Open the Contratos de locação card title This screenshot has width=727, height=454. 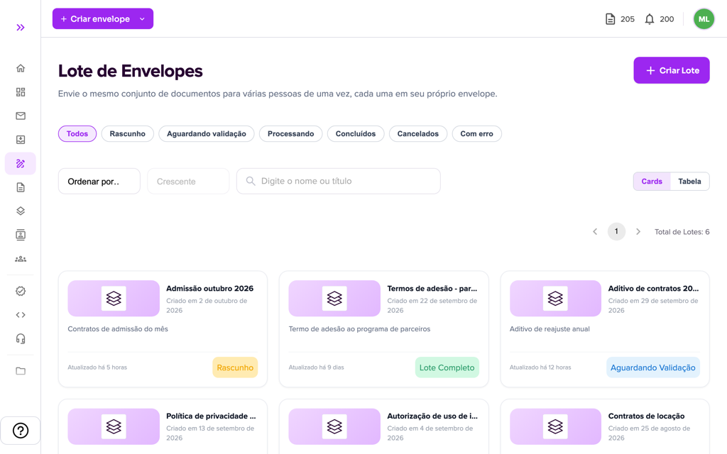click(x=646, y=416)
